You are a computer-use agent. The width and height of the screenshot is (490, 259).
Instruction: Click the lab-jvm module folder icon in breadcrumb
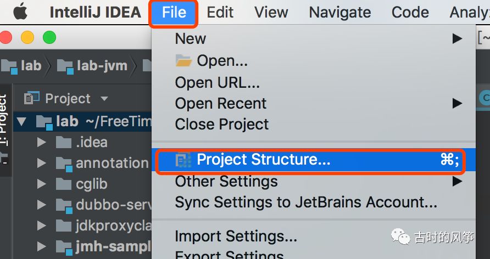pos(65,66)
